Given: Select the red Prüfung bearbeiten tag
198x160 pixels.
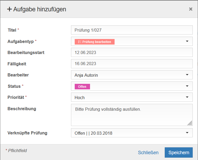Looking at the screenshot, I should pos(95,42).
